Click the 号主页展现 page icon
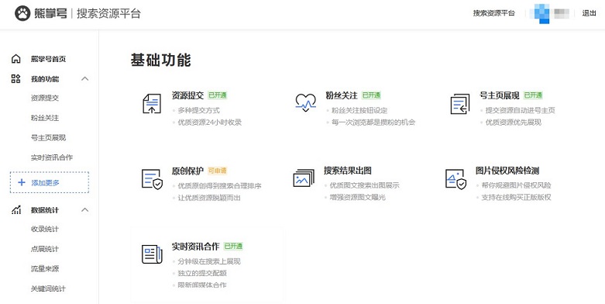The height and width of the screenshot is (304, 605). tap(460, 104)
